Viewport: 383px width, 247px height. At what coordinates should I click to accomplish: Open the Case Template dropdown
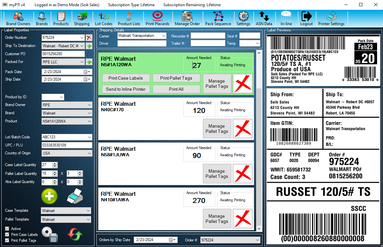click(88, 211)
